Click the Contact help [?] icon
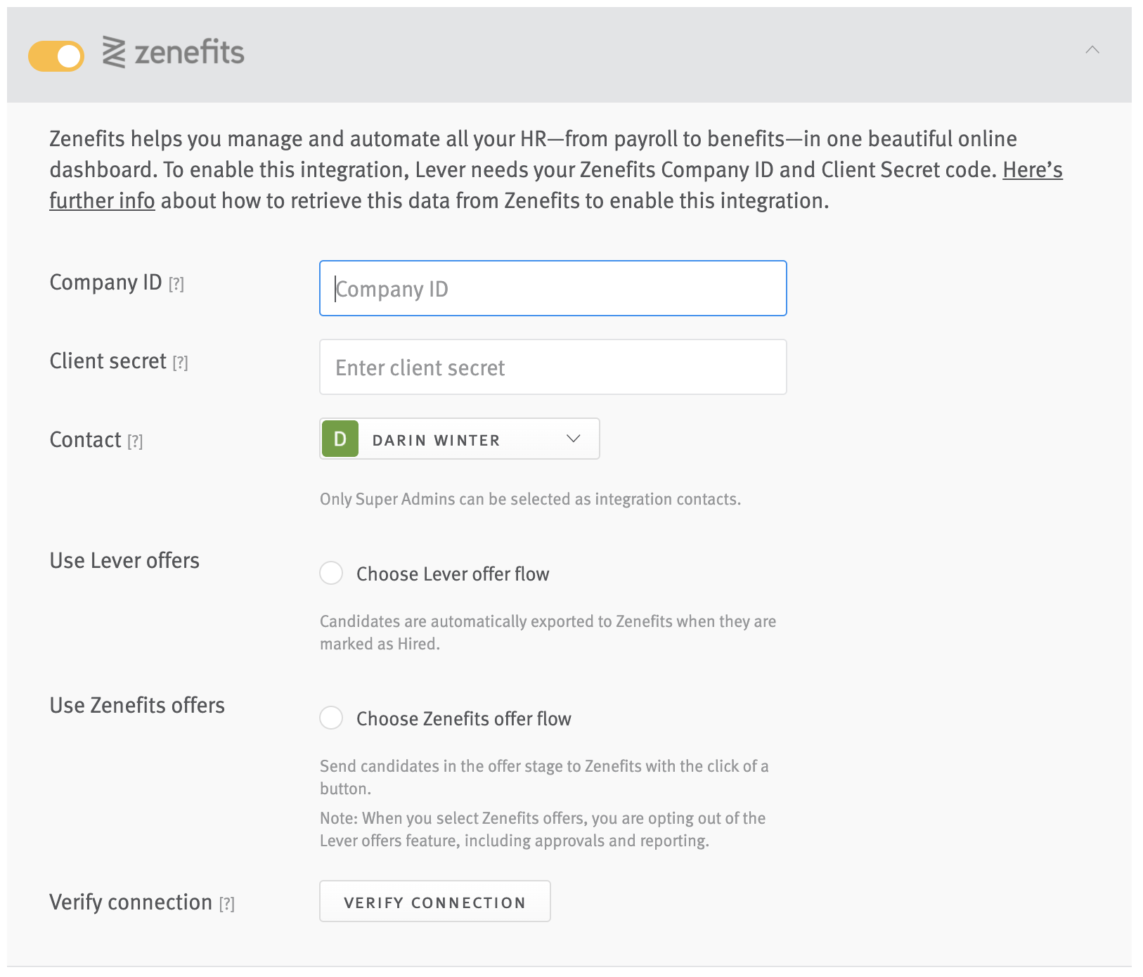Viewport: 1143px width, 977px height. (135, 441)
